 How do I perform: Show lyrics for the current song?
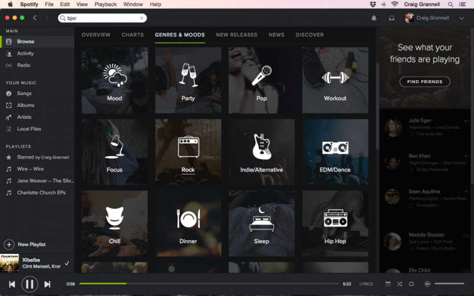366,284
